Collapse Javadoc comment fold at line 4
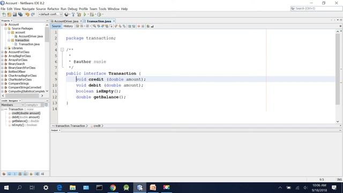Viewport: 343px width, 193px height. (62, 50)
